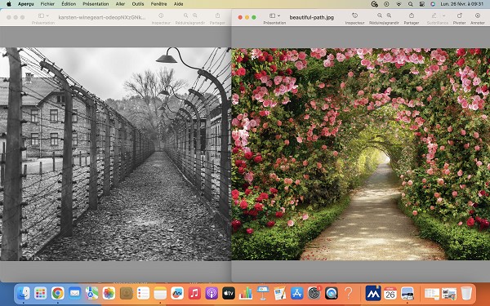This screenshot has width=490, height=306.
Task: Open the Inspecteur in beautiful-path.jpg window
Action: (354, 16)
